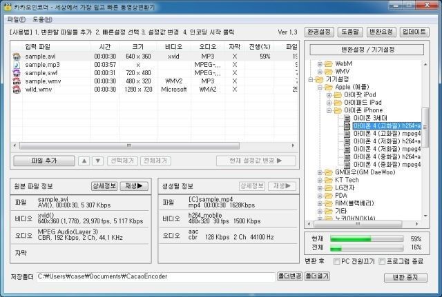Click the 카카오인코더 title bar app icon
The width and height of the screenshot is (442, 297).
(8, 6)
